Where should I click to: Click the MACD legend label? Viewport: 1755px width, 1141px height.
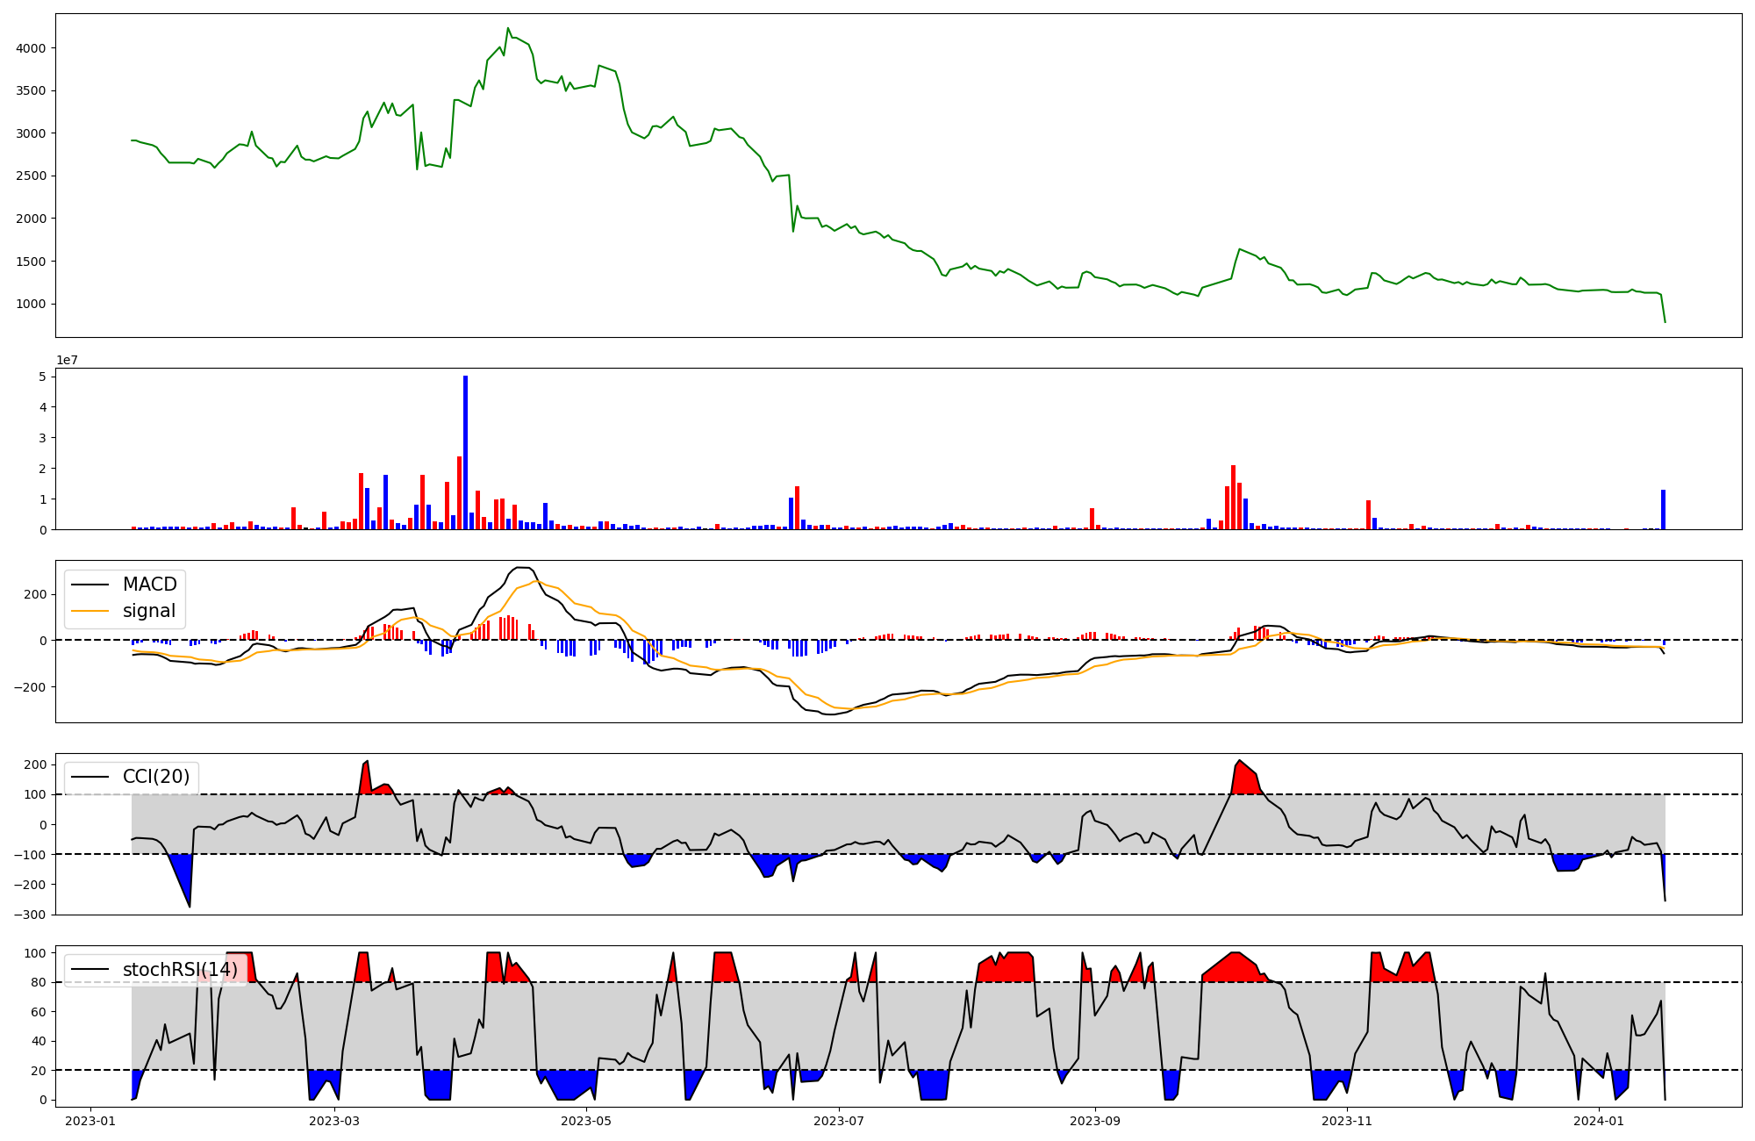(149, 585)
